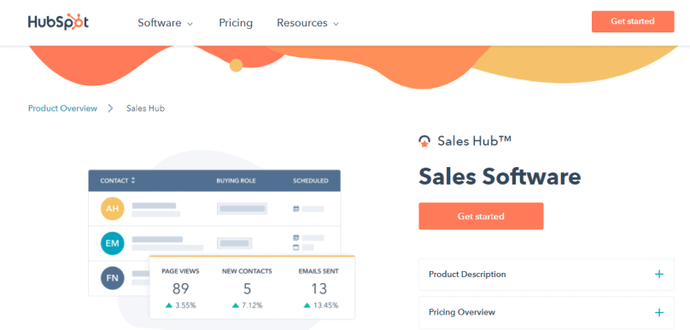Click the buying role field in EM row
Viewport: 690px width, 330px height.
(x=234, y=243)
